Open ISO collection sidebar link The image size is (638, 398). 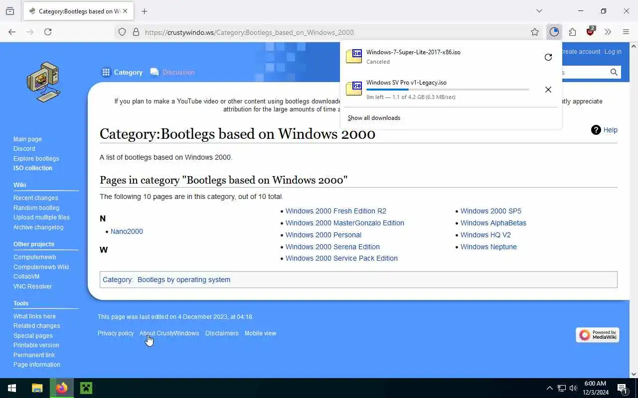[32, 168]
